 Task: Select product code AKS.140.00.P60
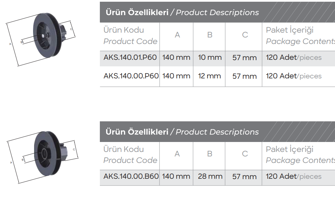131,76
